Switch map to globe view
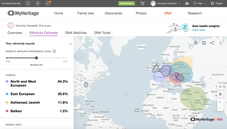227x129 pixels. (220, 94)
